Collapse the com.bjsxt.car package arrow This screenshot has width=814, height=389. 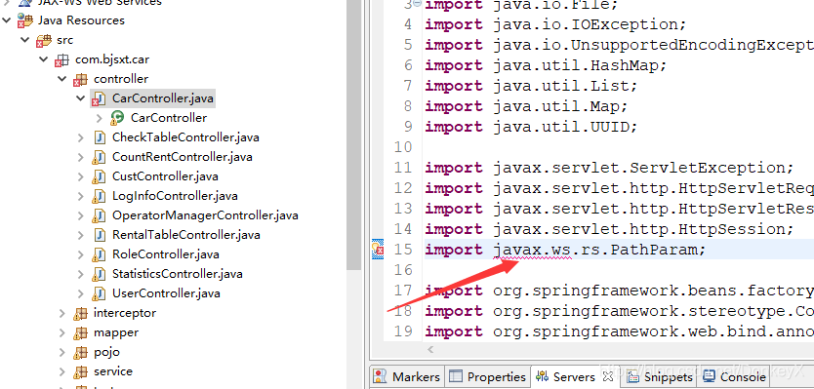(x=44, y=59)
